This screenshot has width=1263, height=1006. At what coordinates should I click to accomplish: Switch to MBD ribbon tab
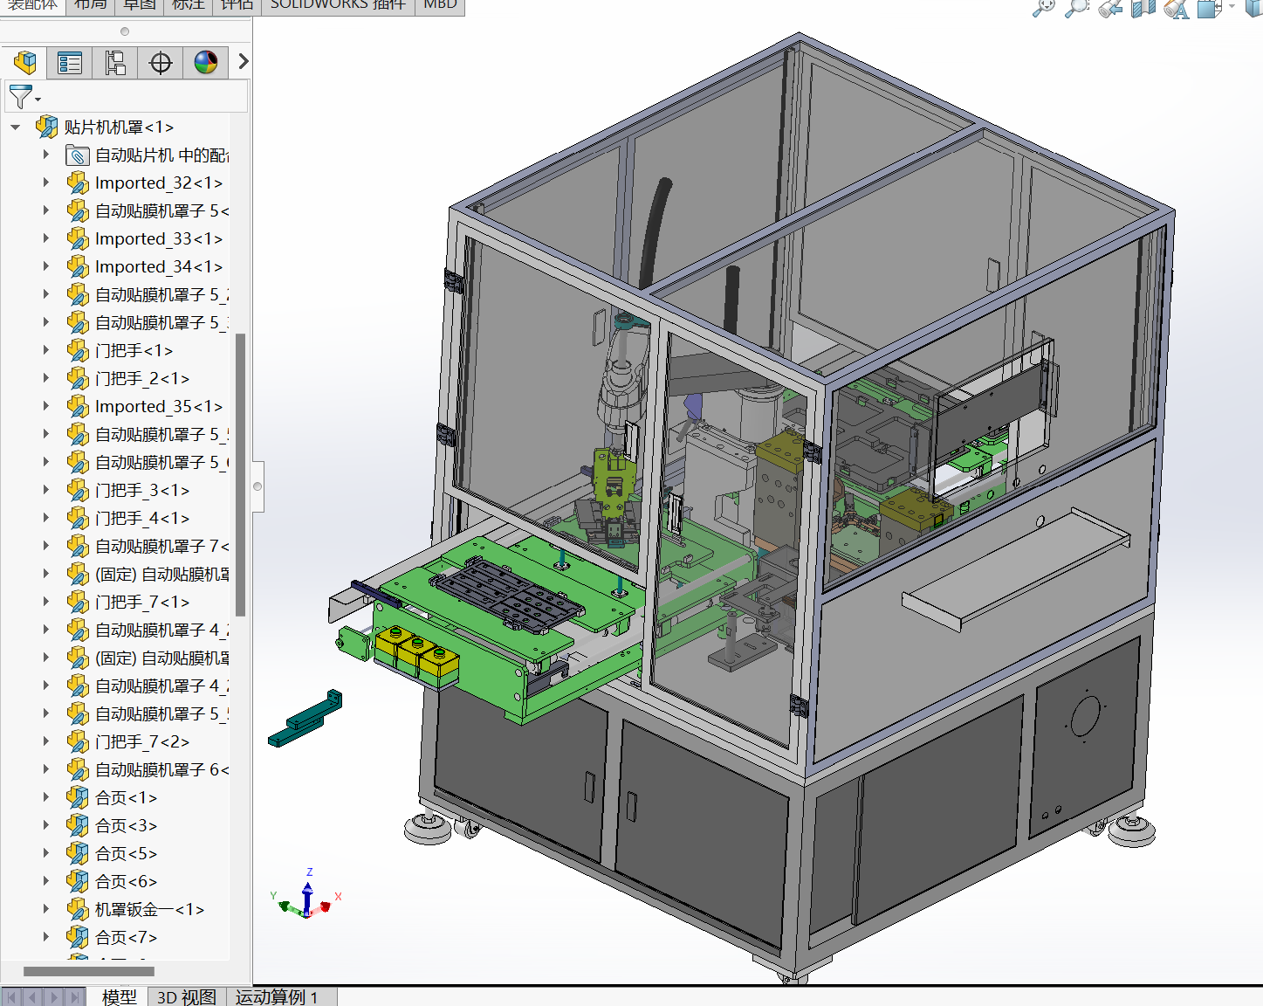(440, 5)
